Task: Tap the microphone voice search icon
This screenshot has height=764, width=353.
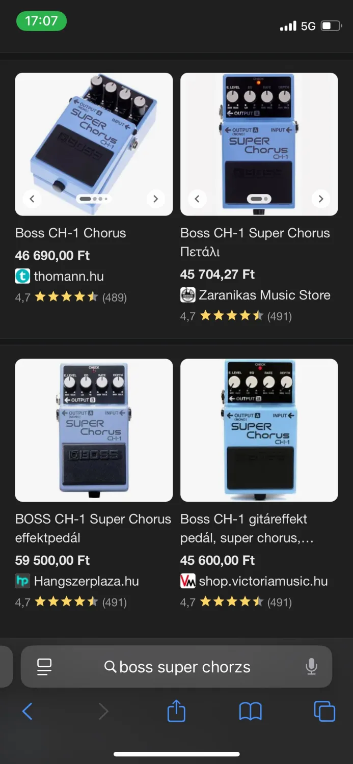Action: pyautogui.click(x=311, y=666)
